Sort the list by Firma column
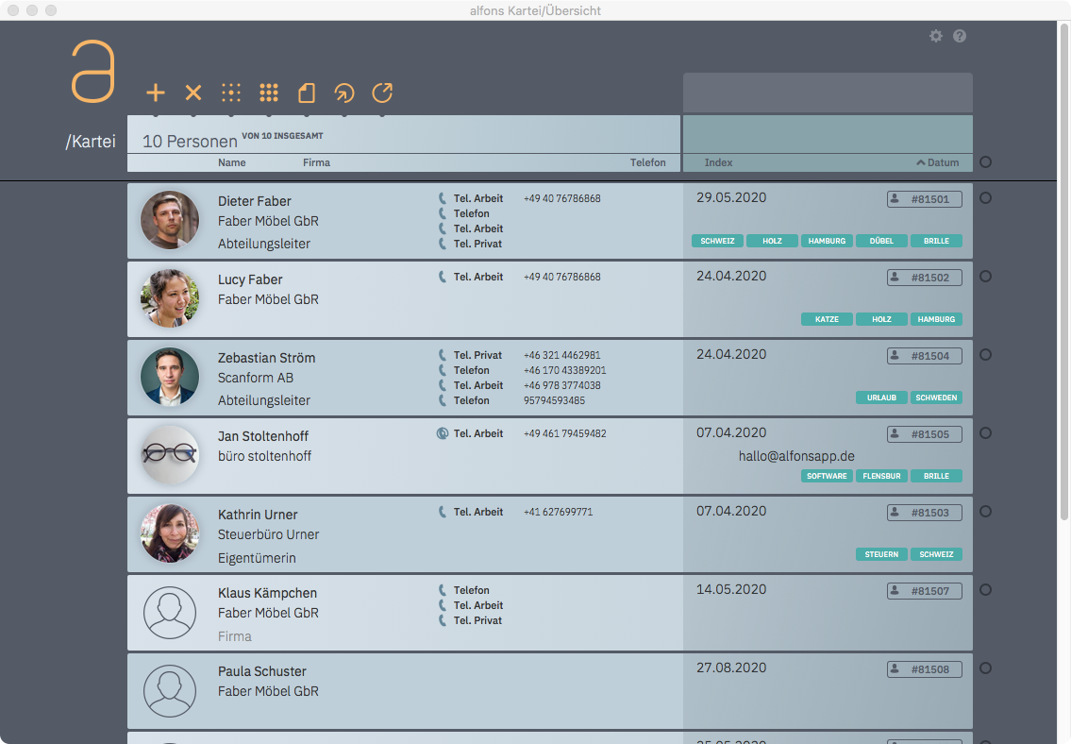This screenshot has width=1071, height=744. coord(316,162)
